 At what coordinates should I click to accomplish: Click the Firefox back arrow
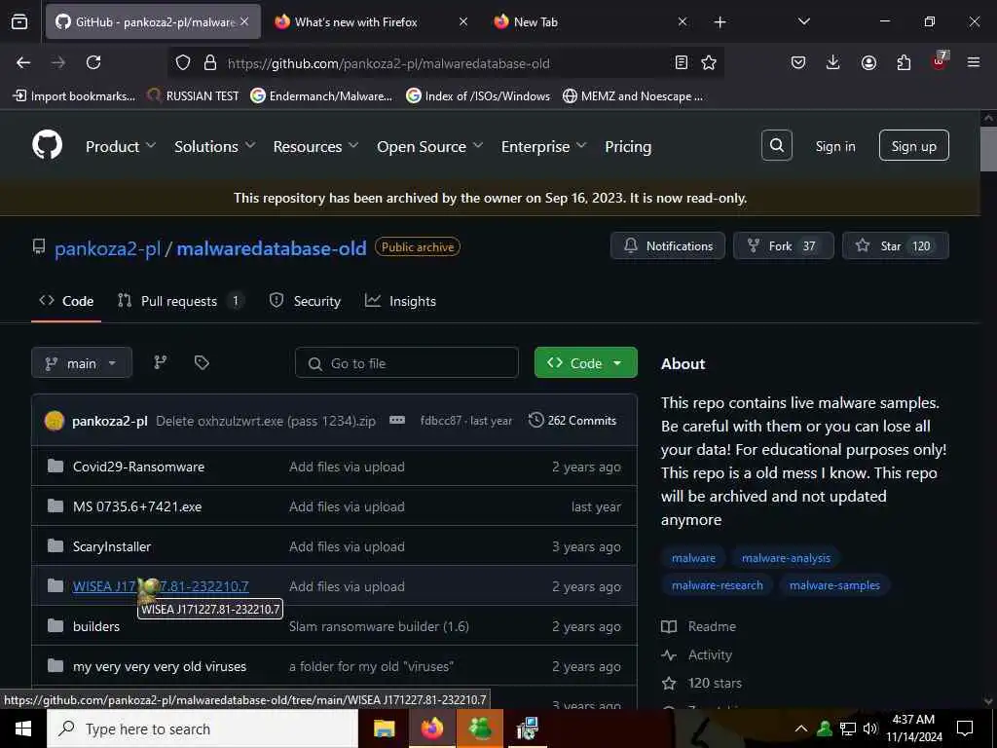[23, 62]
